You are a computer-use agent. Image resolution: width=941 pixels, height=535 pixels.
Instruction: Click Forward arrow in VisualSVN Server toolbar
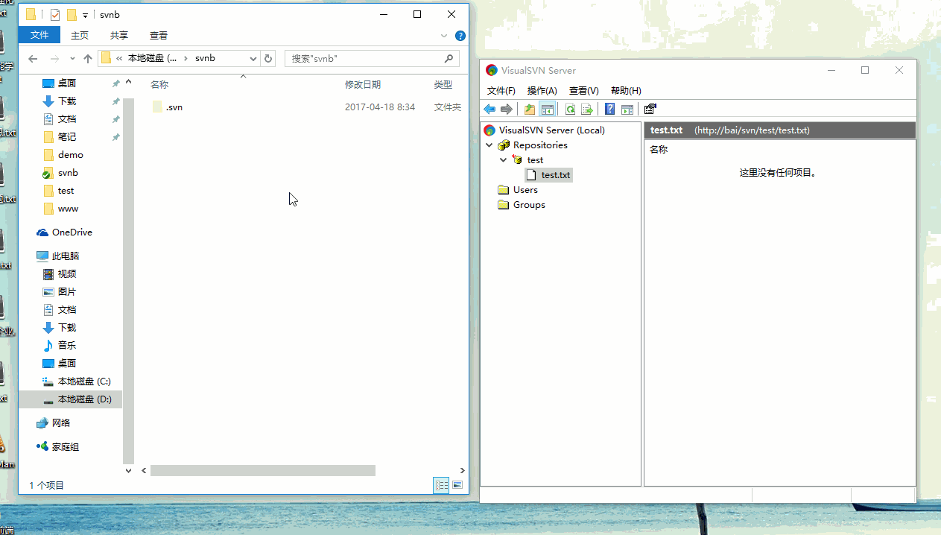[x=507, y=110]
